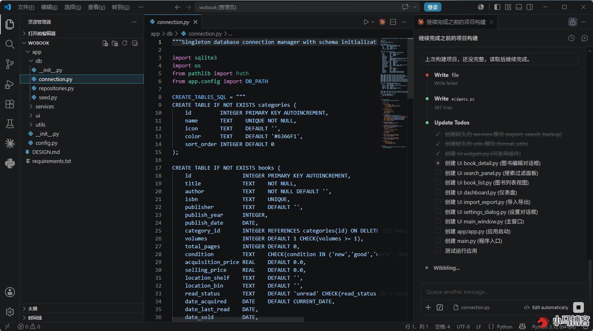The width and height of the screenshot is (593, 331).
Task: Navigate back with the arrow
Action: (178, 7)
